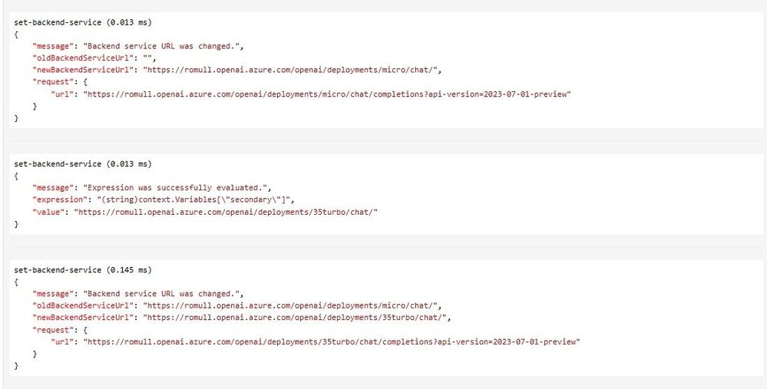The height and width of the screenshot is (389, 767).
Task: Click the first set-backend-service heading
Action: pyautogui.click(x=83, y=22)
